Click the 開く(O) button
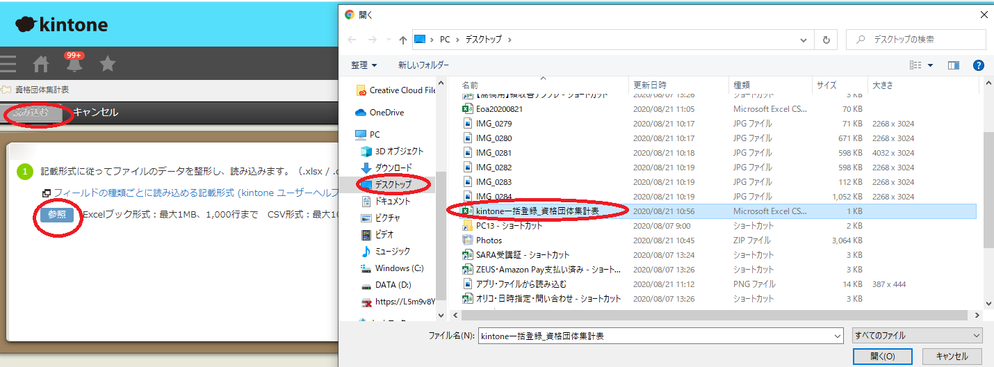 tap(882, 356)
